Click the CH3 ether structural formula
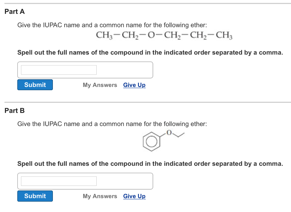 coord(164,35)
